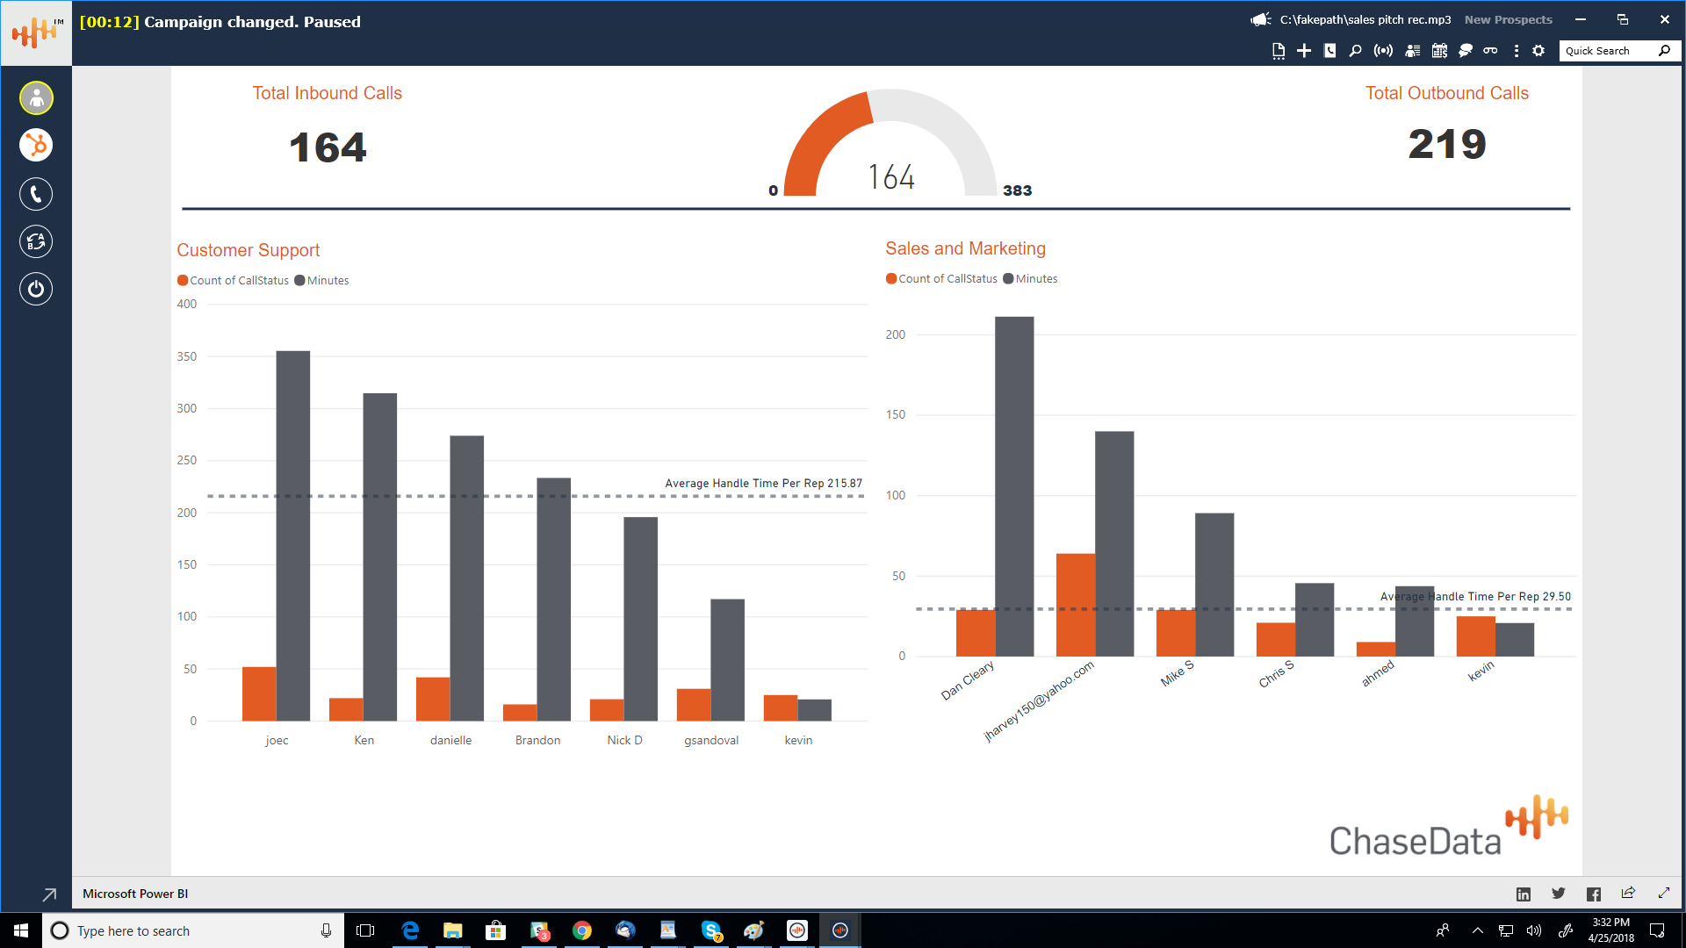1686x948 pixels.
Task: Toggle Minutes legend in Sales and Marketing
Action: click(1030, 279)
